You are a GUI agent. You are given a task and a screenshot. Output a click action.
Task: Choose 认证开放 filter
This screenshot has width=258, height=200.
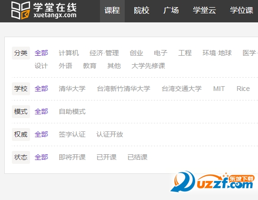tap(110, 134)
